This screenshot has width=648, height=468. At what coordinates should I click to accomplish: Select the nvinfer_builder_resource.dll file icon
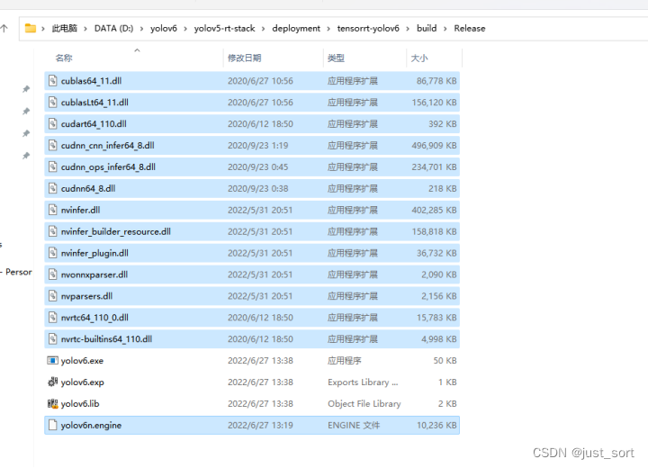(52, 231)
